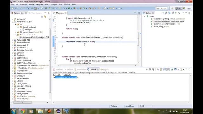Switch to Declaration tab
This screenshot has height=114, width=203.
[x=80, y=70]
